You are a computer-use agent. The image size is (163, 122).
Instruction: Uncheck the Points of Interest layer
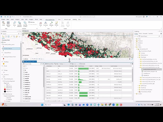click(x=3, y=49)
